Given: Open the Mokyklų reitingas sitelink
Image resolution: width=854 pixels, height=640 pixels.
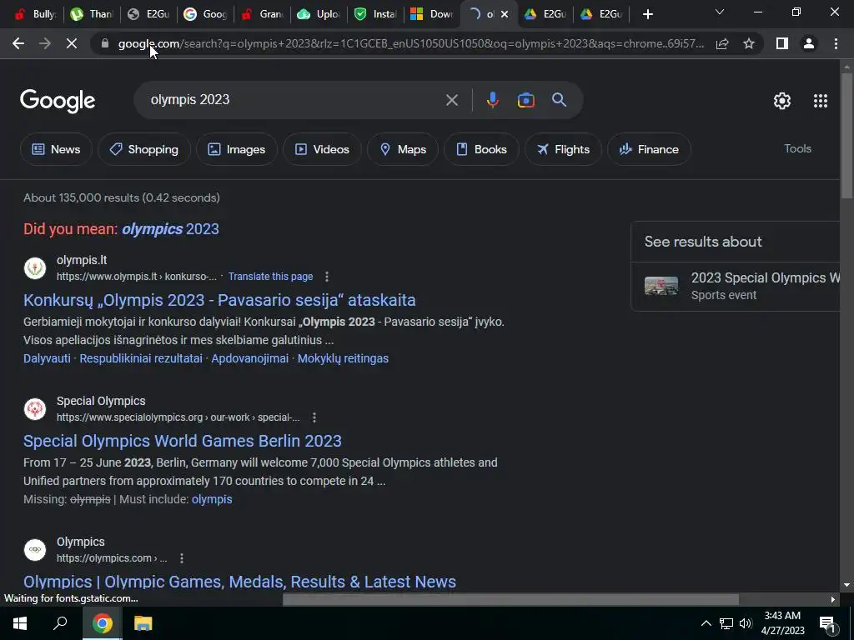Looking at the screenshot, I should 343,358.
